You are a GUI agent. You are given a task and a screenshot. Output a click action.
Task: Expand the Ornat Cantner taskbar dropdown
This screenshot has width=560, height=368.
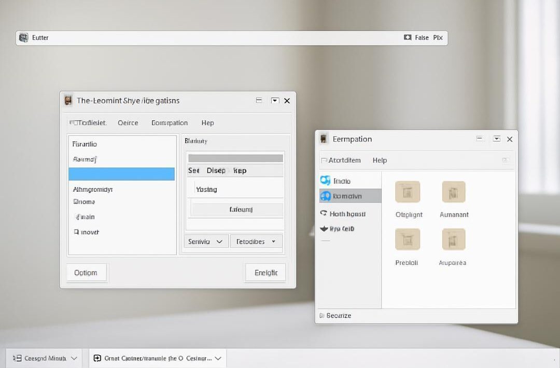click(x=218, y=358)
